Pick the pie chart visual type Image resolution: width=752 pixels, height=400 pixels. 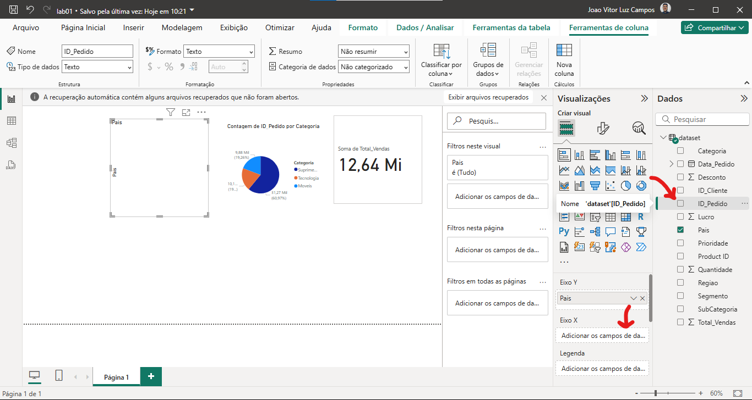625,186
